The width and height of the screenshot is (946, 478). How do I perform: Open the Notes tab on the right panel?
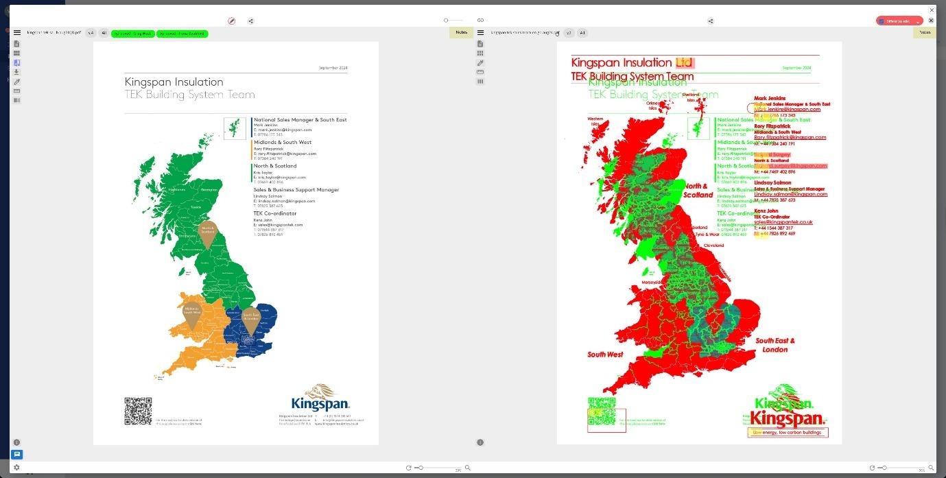pyautogui.click(x=925, y=32)
